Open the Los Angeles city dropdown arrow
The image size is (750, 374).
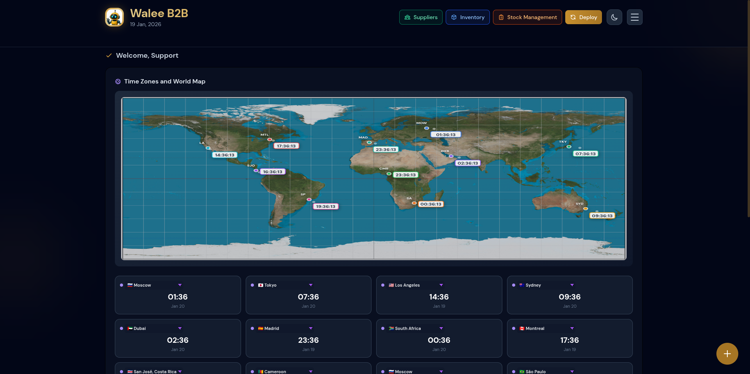pos(441,285)
